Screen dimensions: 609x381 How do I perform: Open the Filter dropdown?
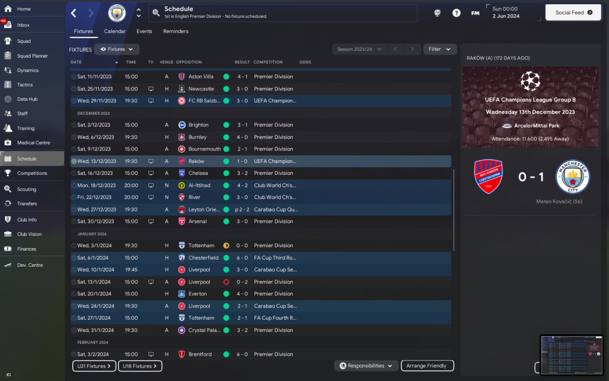(440, 49)
